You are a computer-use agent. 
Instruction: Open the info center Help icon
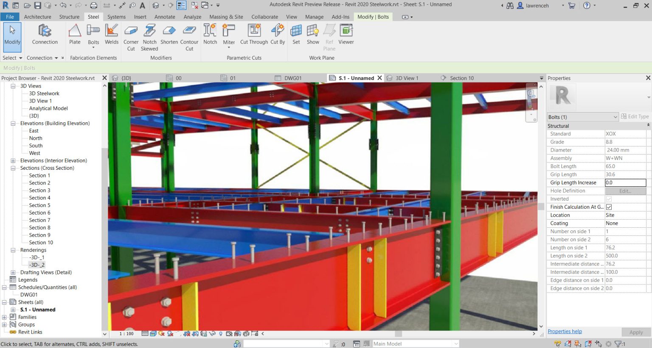(587, 6)
